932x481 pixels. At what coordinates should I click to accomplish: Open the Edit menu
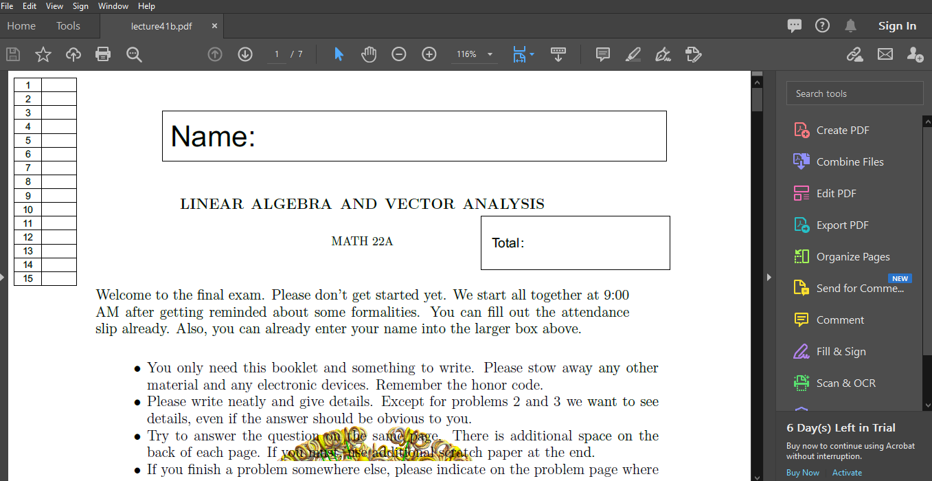[30, 5]
